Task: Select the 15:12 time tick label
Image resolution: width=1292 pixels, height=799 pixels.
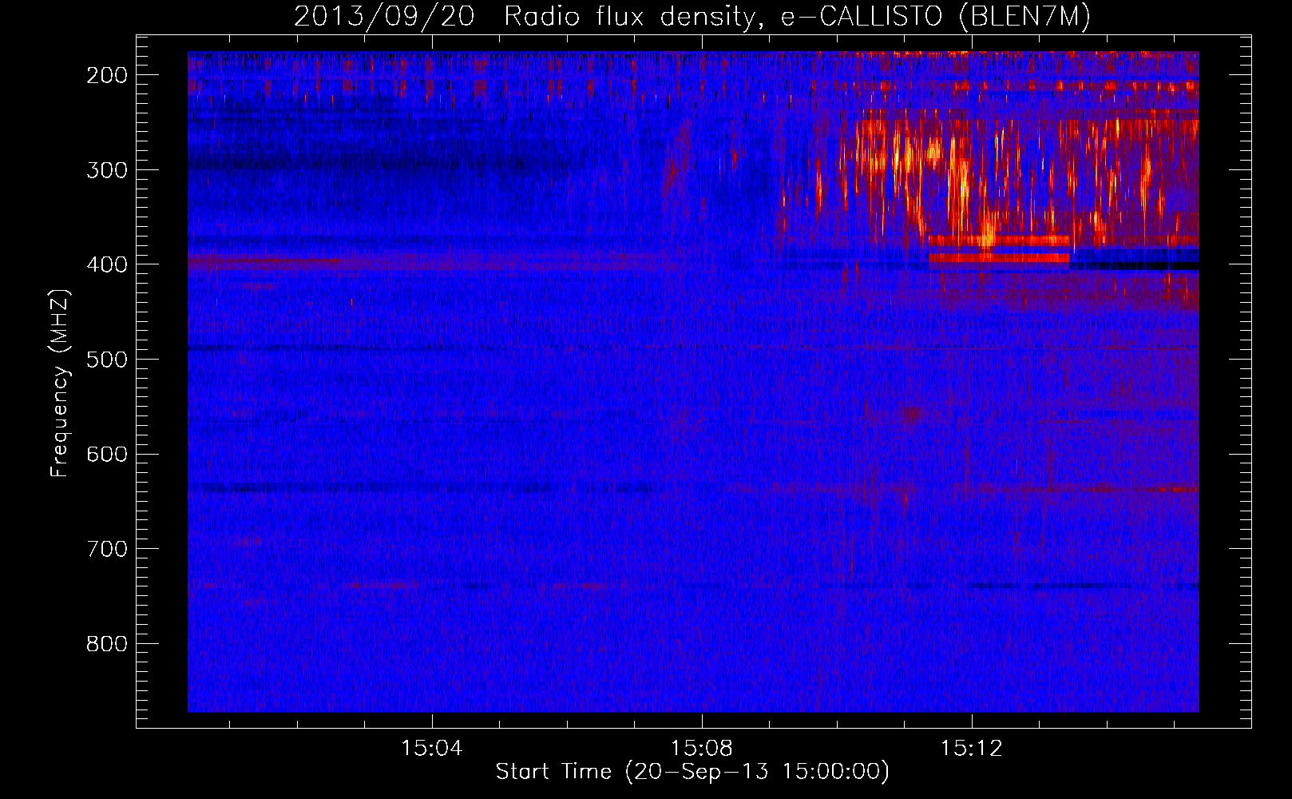Action: 972,749
